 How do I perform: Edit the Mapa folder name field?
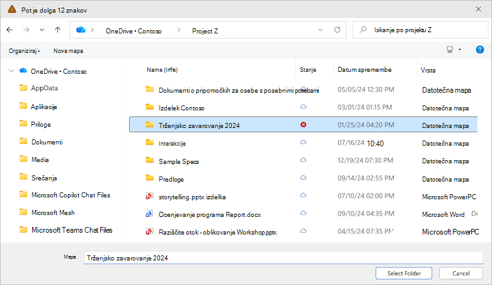pyautogui.click(x=283, y=258)
